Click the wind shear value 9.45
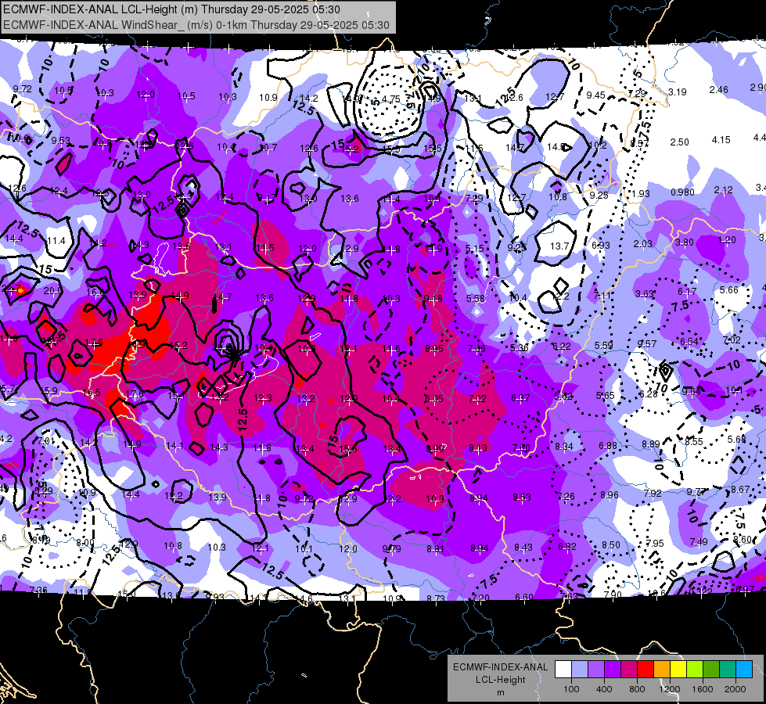This screenshot has width=766, height=704. click(596, 95)
